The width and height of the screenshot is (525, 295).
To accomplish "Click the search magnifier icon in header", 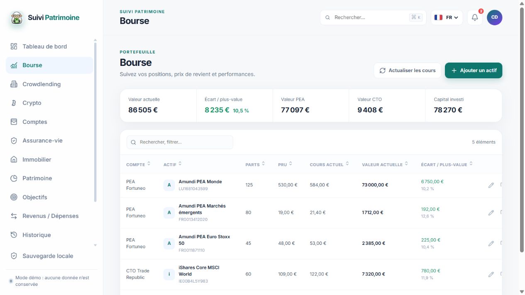I will tap(327, 17).
